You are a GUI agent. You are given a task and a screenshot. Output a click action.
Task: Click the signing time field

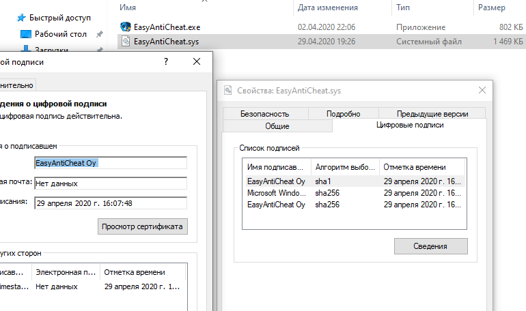click(x=110, y=203)
